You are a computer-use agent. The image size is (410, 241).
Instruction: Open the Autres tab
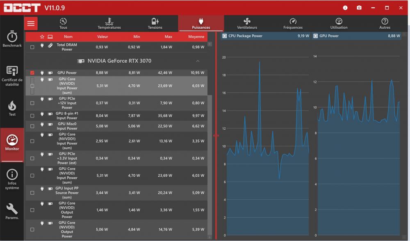click(x=385, y=23)
